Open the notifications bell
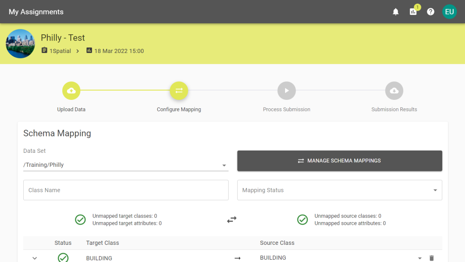The height and width of the screenshot is (262, 465). click(x=396, y=12)
